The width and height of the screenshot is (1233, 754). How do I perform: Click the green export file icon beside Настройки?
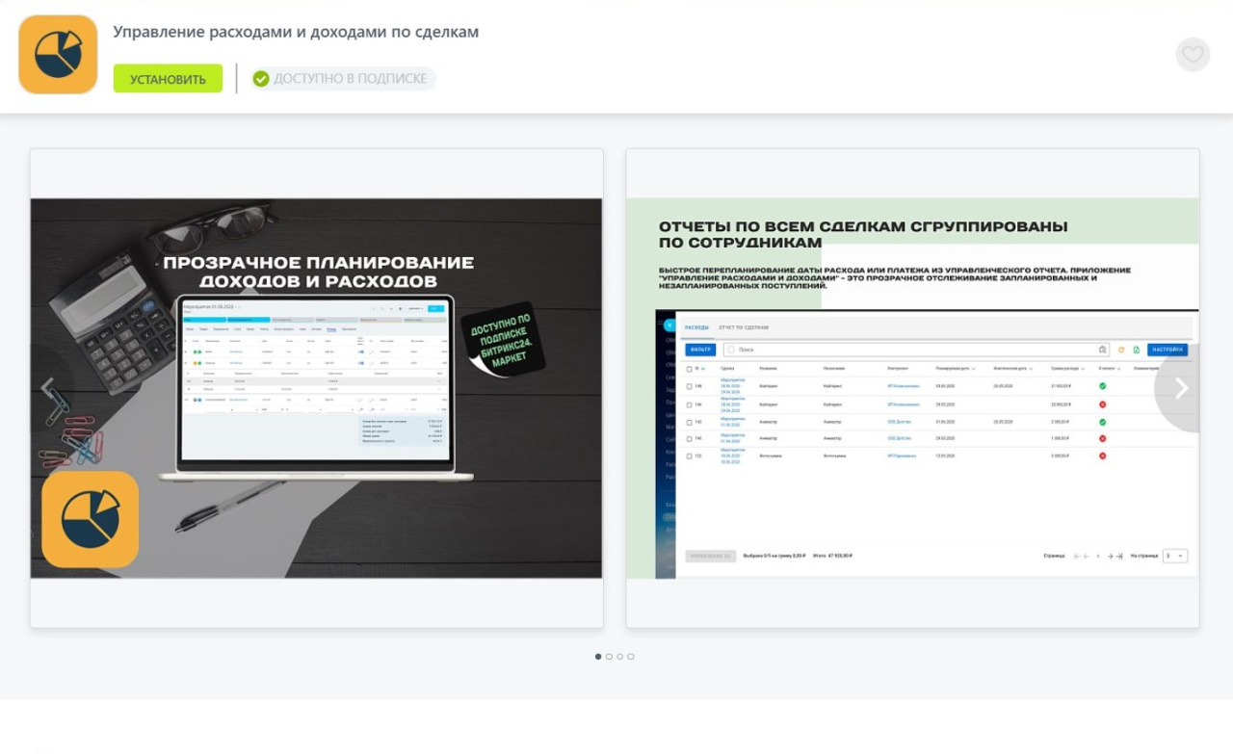click(1136, 350)
